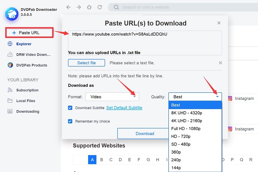
Task: Select the H letter tab
Action: pyautogui.click(x=157, y=160)
